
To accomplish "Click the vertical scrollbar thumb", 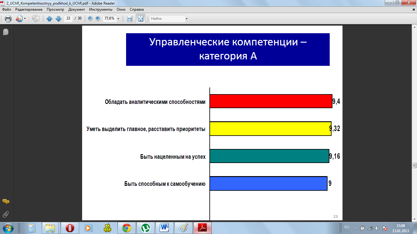I will point(414,165).
